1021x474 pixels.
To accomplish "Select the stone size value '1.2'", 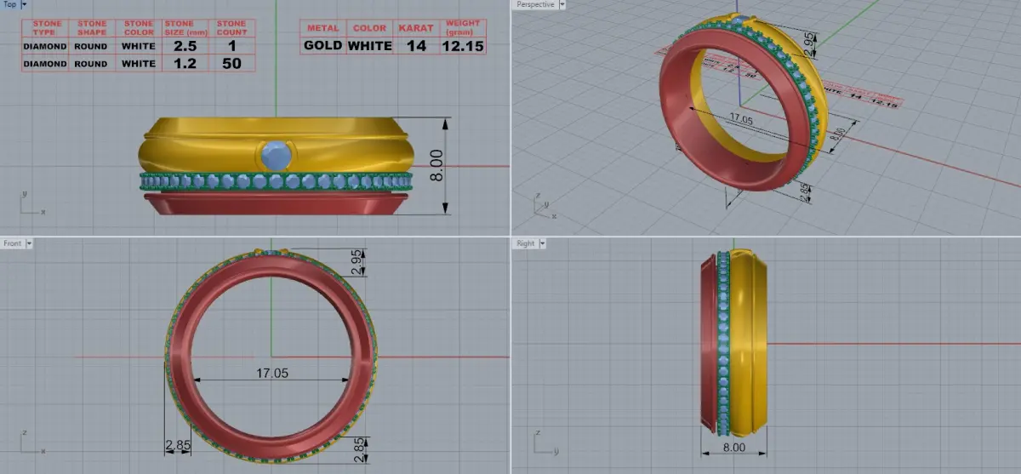I will coord(185,63).
